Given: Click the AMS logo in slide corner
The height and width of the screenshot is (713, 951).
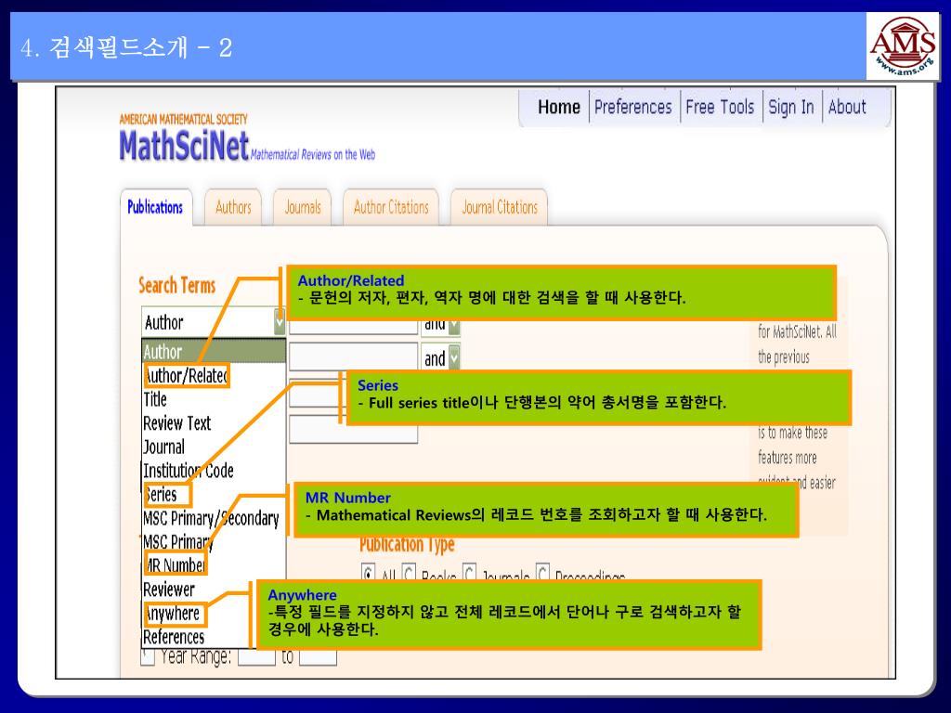Looking at the screenshot, I should tap(903, 46).
